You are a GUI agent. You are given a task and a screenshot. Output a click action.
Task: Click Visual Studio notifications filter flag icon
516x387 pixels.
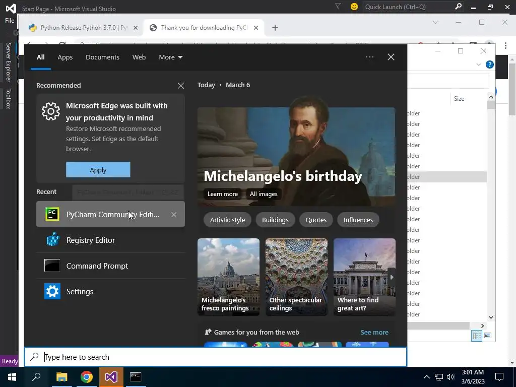338,6
